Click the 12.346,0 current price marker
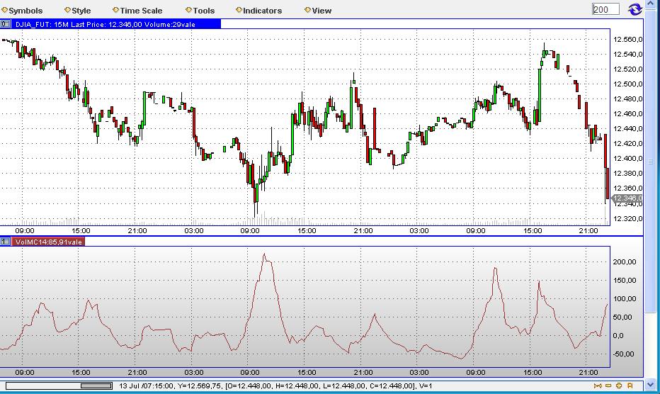 coord(627,198)
